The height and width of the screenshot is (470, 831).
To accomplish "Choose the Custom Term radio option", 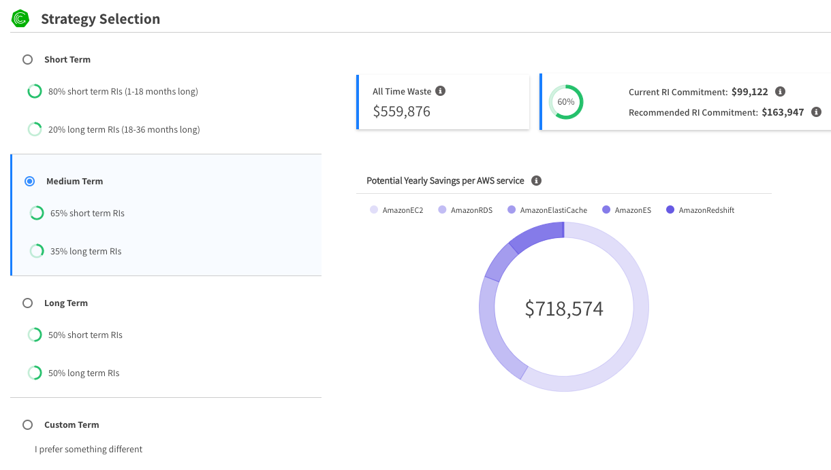I will [28, 425].
